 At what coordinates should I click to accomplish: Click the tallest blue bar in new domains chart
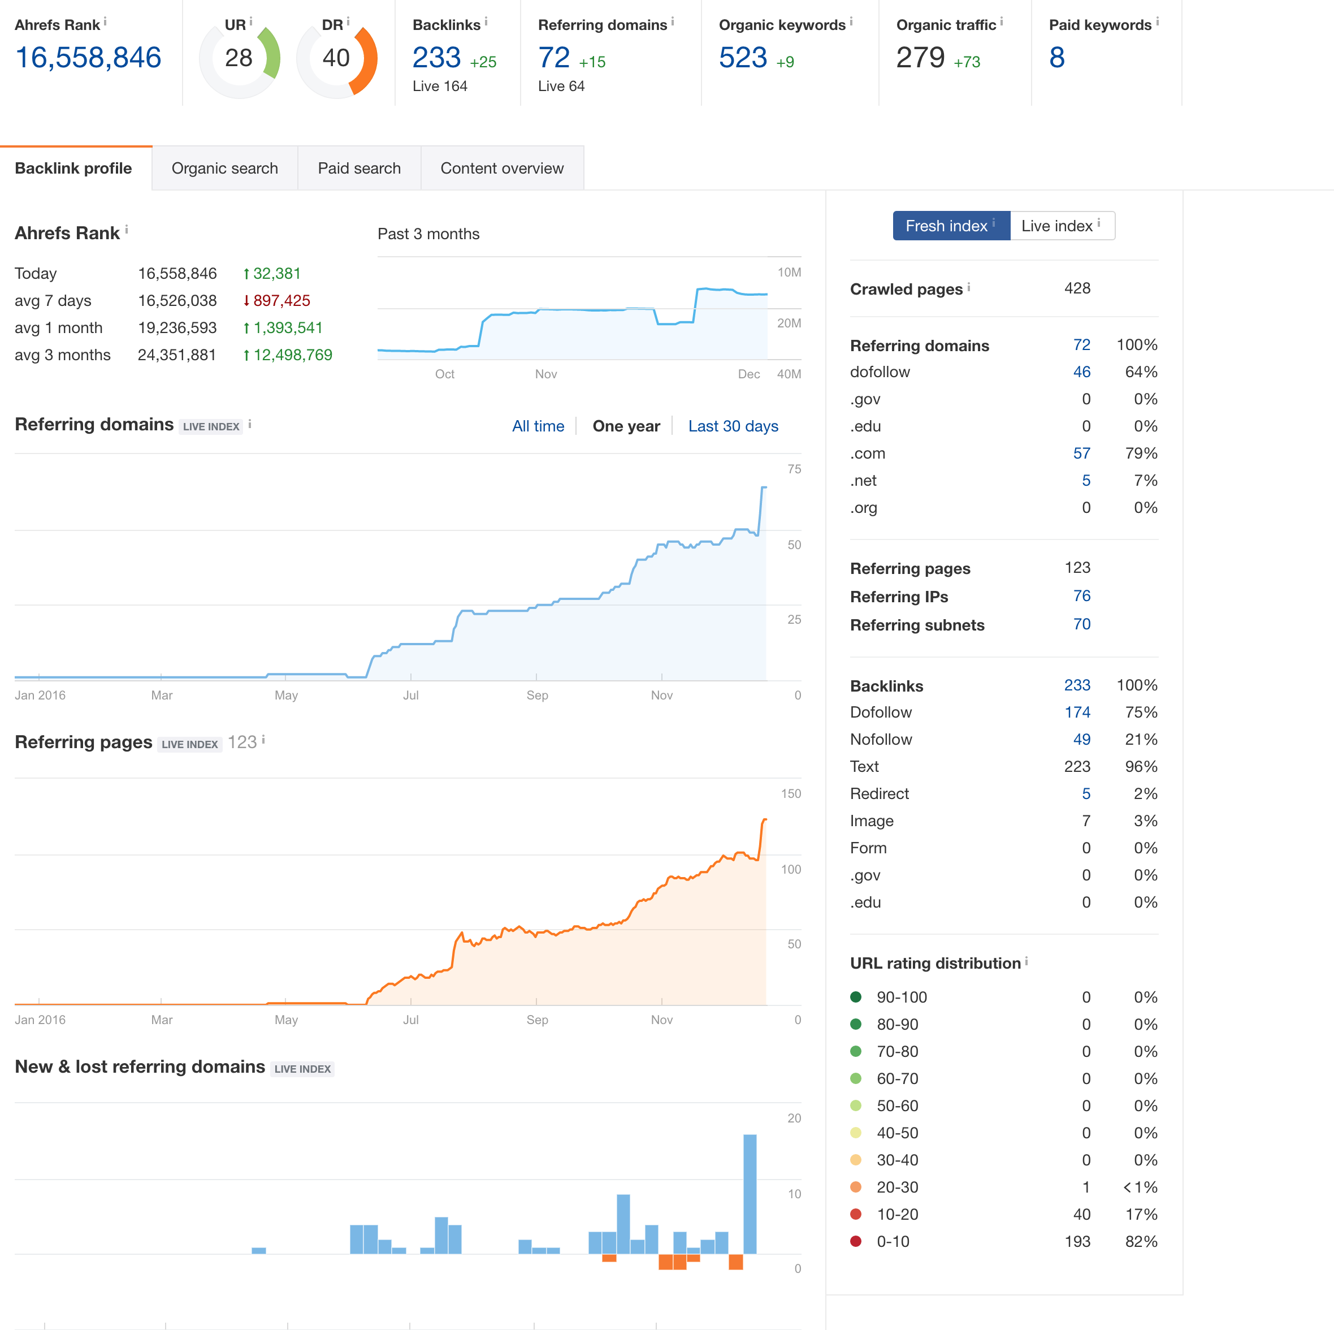[x=750, y=1194]
